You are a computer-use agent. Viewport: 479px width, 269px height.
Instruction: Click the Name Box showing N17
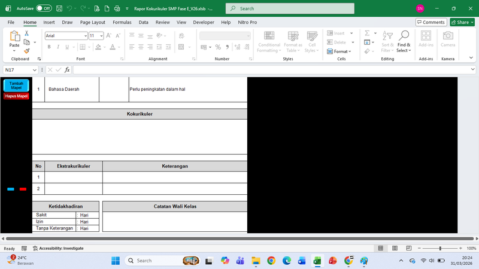point(18,70)
